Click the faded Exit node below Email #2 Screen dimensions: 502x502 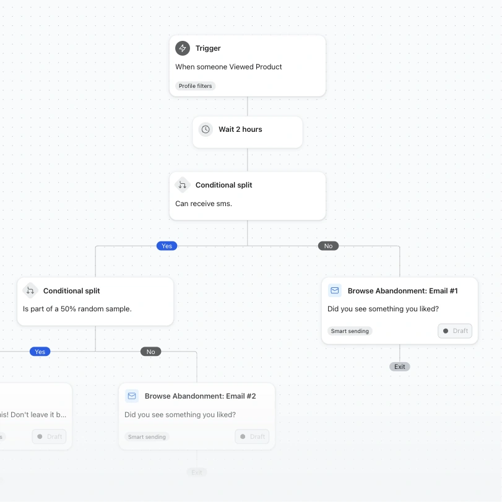(x=197, y=472)
